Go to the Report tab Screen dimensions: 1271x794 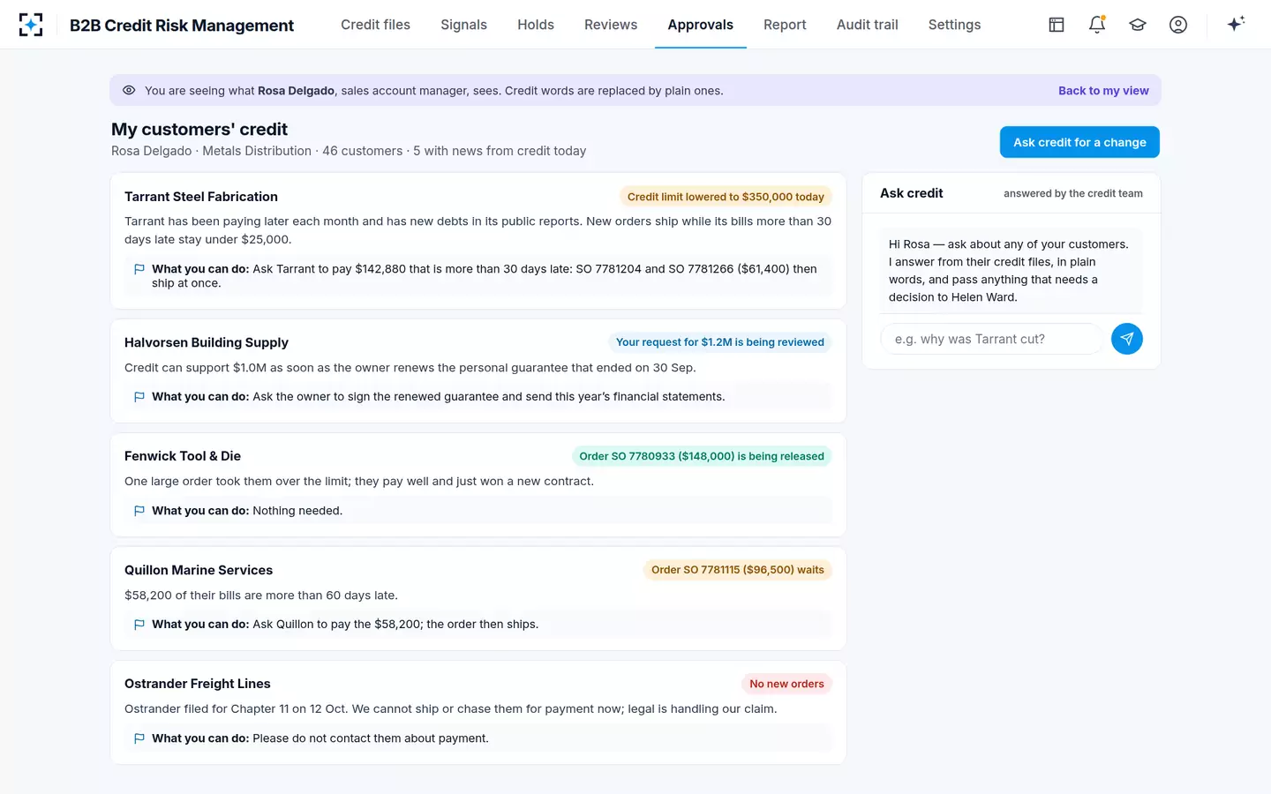click(786, 25)
